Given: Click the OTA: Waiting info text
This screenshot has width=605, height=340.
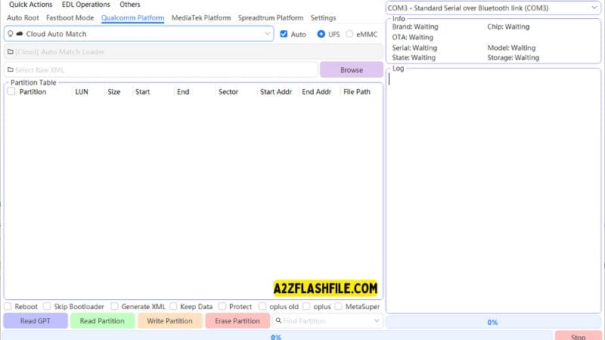Looking at the screenshot, I should (x=412, y=37).
